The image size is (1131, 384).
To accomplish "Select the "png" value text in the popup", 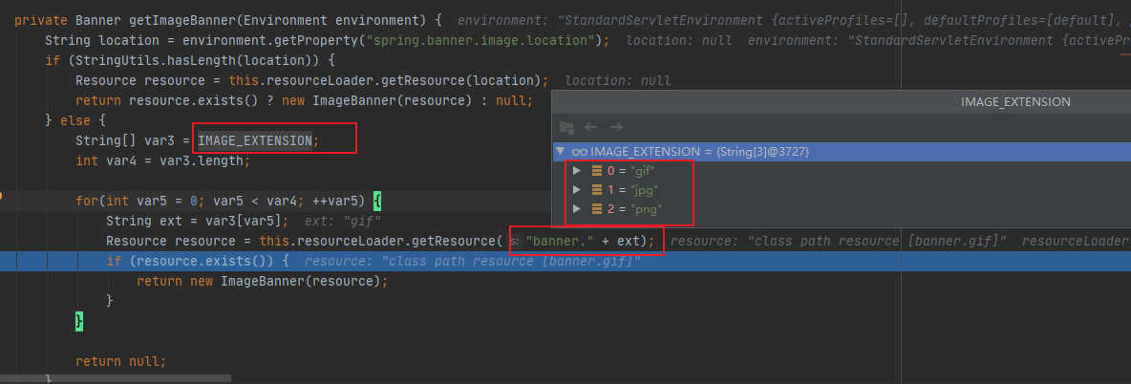I will 648,209.
